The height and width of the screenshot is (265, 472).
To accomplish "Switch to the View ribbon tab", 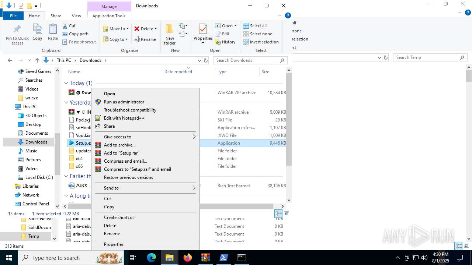I will 76,16.
